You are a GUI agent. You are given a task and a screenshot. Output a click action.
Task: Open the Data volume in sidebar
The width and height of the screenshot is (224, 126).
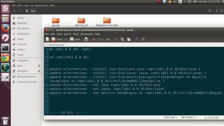click(x=20, y=66)
